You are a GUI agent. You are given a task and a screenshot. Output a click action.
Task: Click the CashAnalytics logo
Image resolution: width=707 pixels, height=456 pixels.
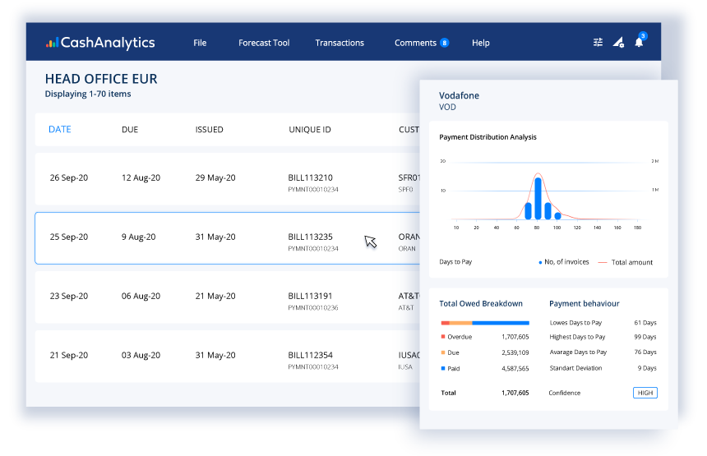pos(100,43)
